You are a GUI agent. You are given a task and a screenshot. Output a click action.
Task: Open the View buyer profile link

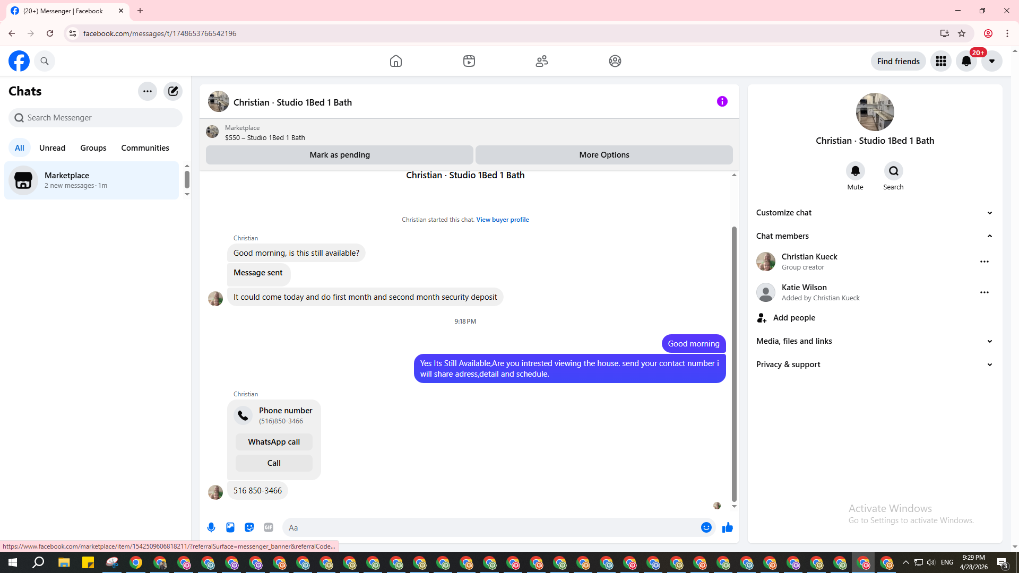click(502, 220)
